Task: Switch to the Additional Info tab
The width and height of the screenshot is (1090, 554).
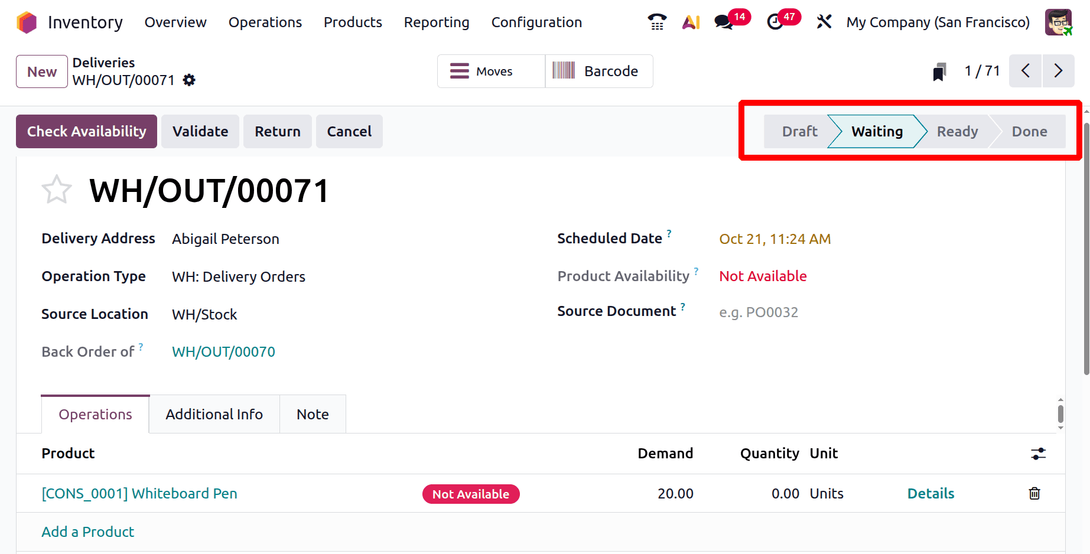Action: (x=214, y=415)
